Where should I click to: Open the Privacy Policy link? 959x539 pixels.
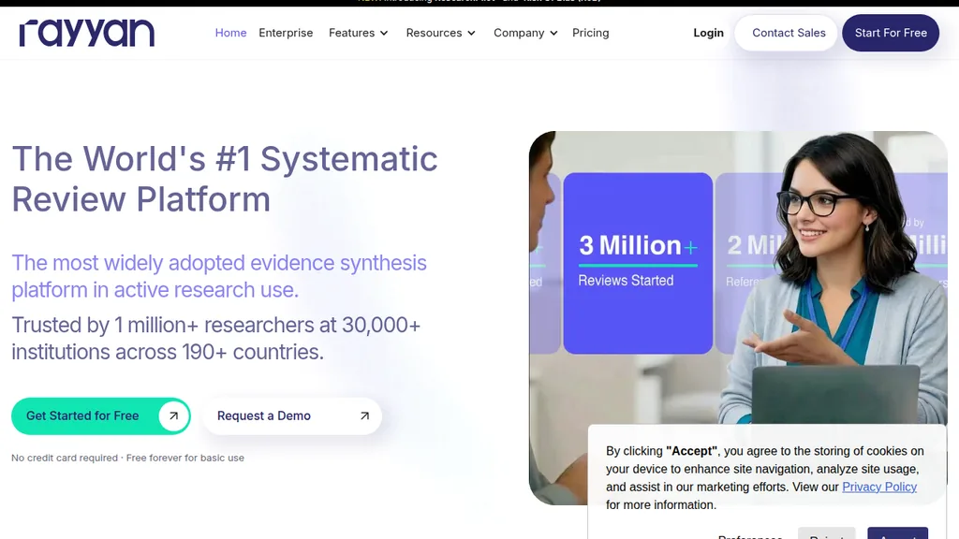(878, 487)
